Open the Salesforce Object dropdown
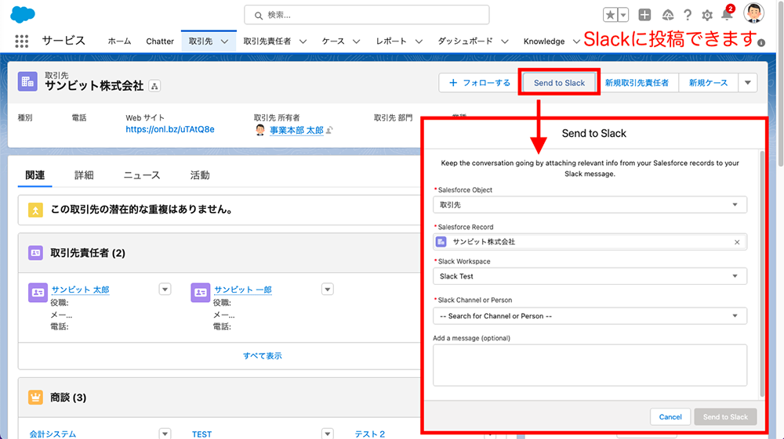This screenshot has width=784, height=439. coord(590,204)
